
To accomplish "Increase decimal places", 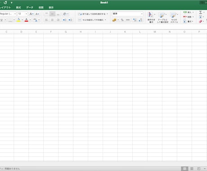I will [135, 20].
